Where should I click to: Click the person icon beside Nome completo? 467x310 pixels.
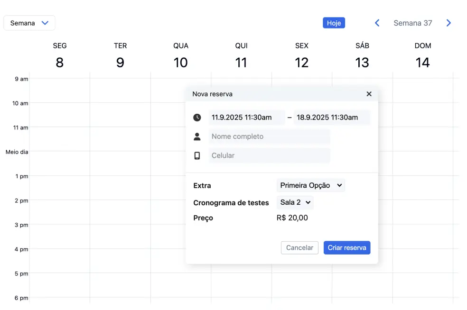point(197,137)
